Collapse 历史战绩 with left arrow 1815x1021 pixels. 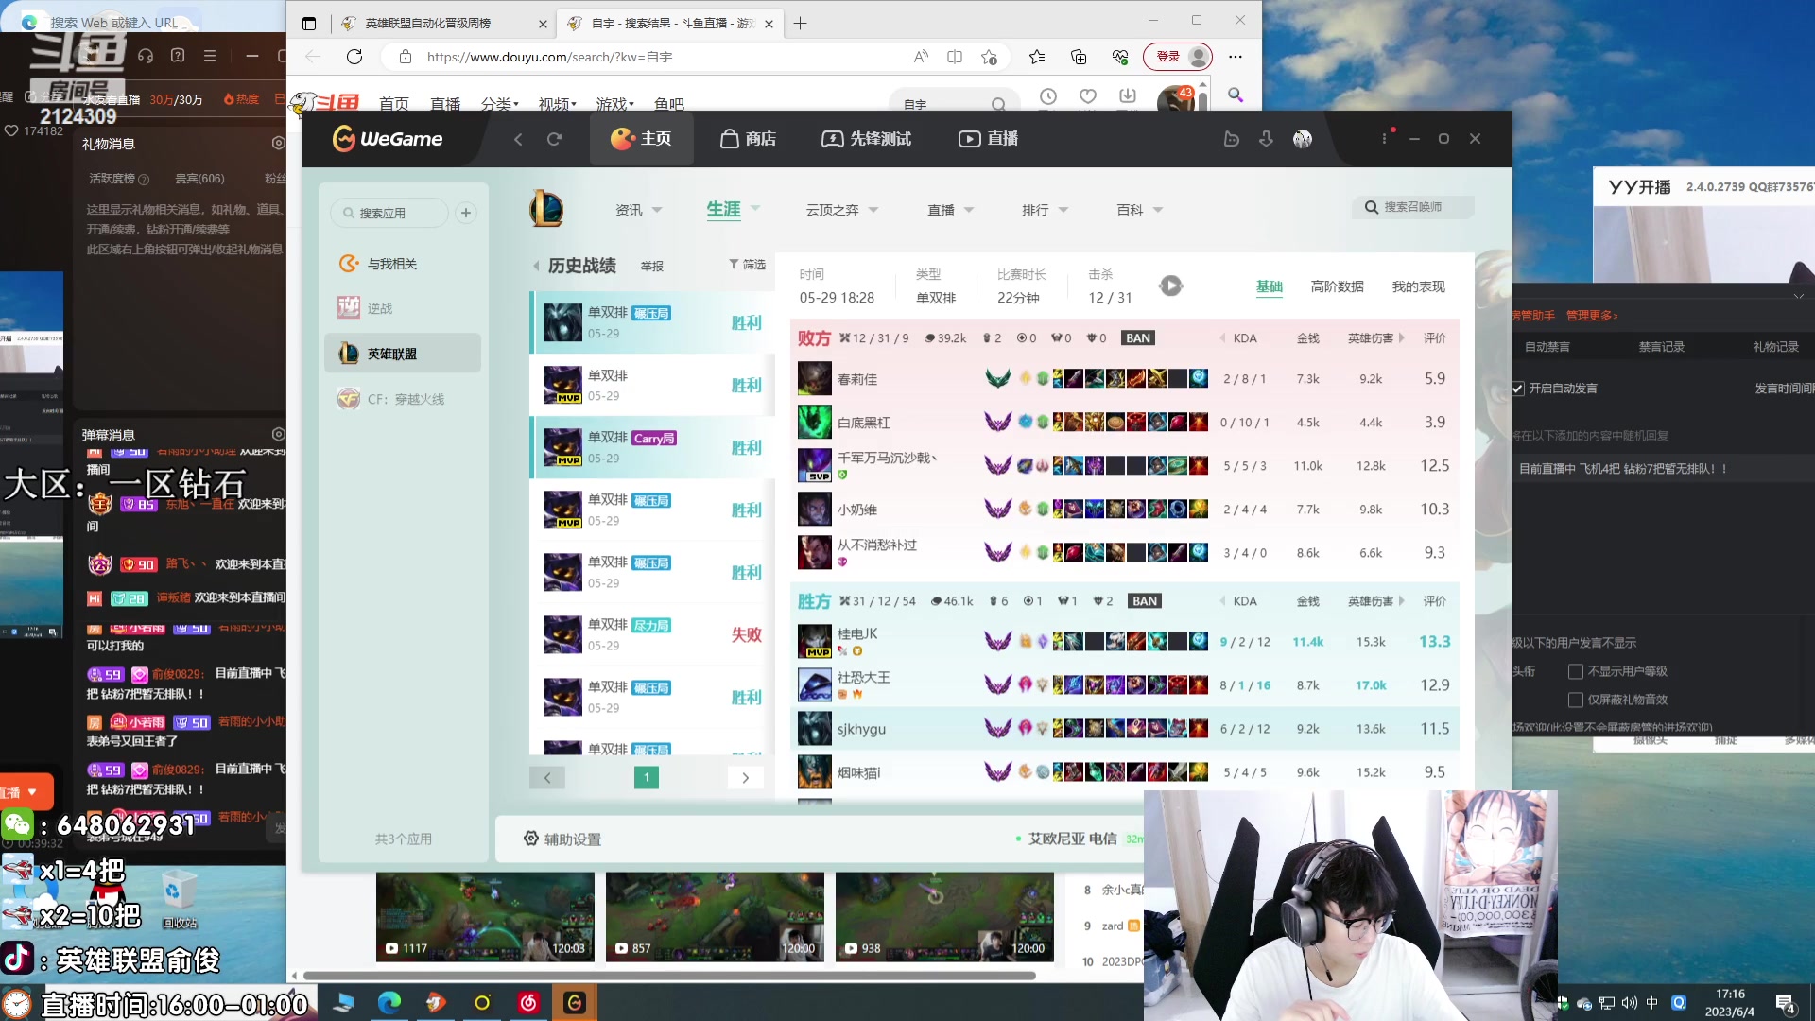tap(536, 267)
